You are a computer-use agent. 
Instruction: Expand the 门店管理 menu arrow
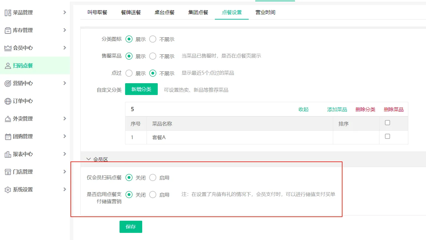pyautogui.click(x=65, y=172)
